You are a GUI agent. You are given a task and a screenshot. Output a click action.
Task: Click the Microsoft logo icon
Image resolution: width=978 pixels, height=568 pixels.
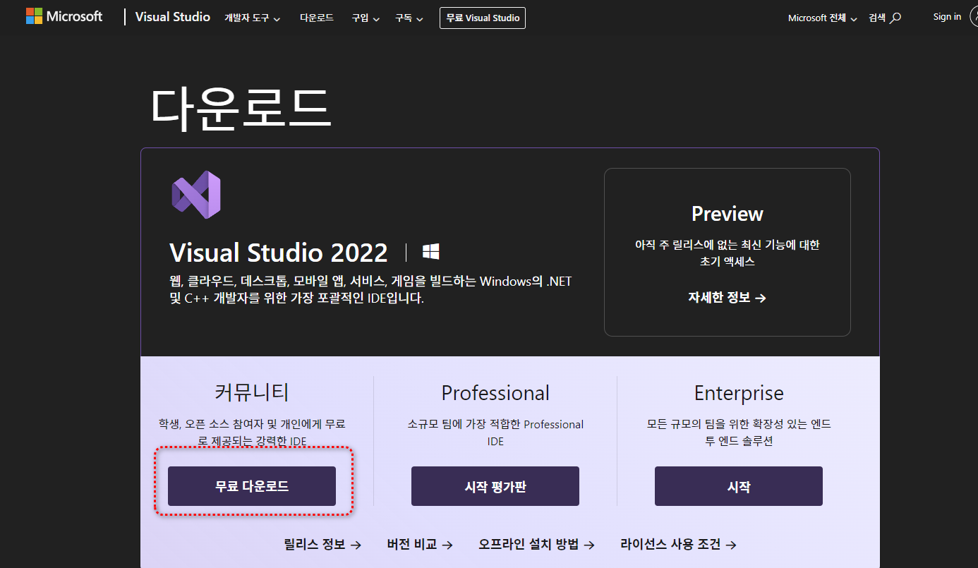click(34, 16)
